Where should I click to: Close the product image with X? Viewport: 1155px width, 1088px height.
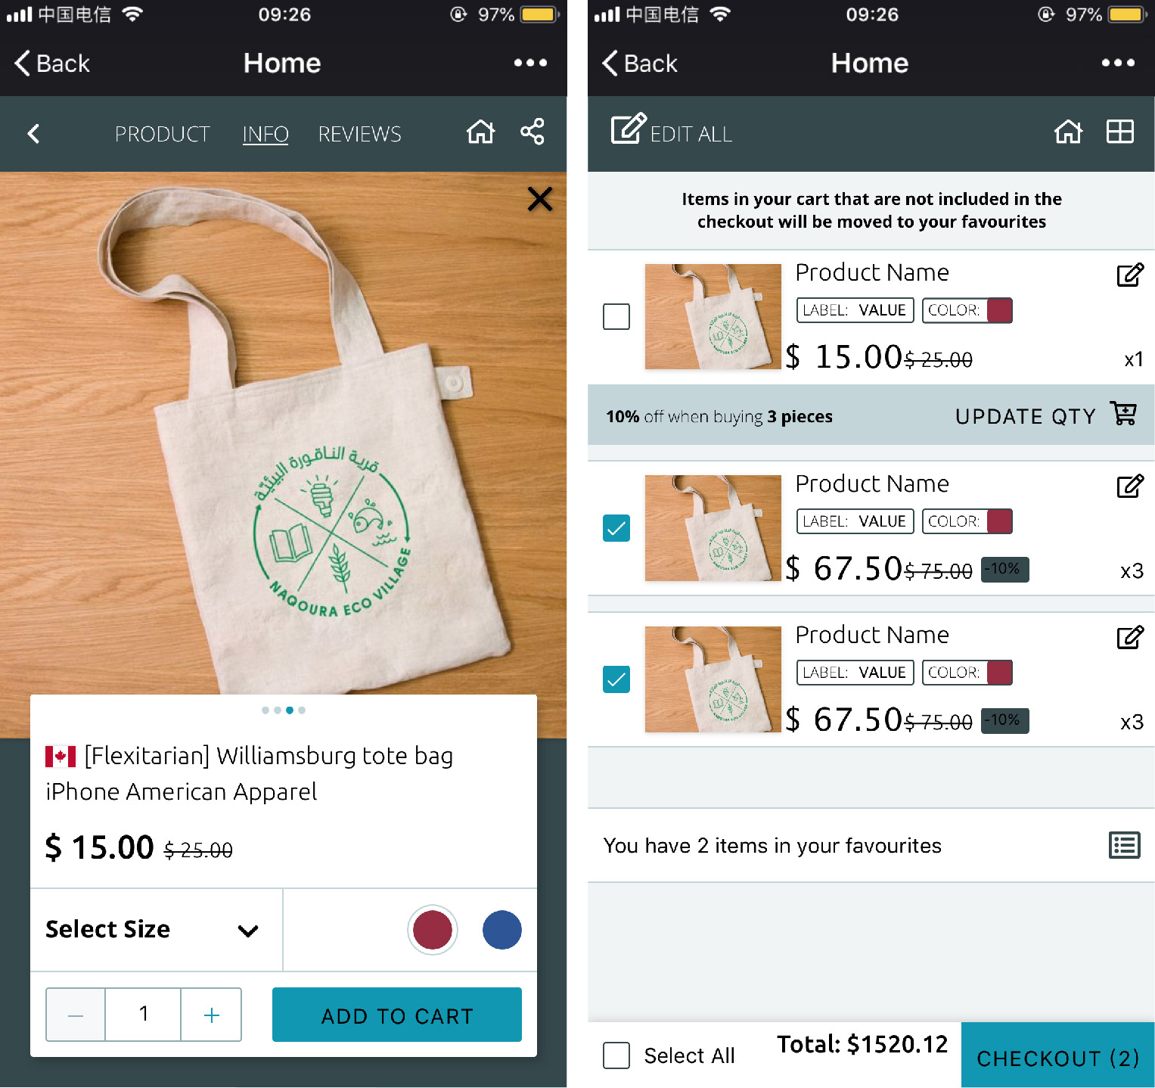540,199
